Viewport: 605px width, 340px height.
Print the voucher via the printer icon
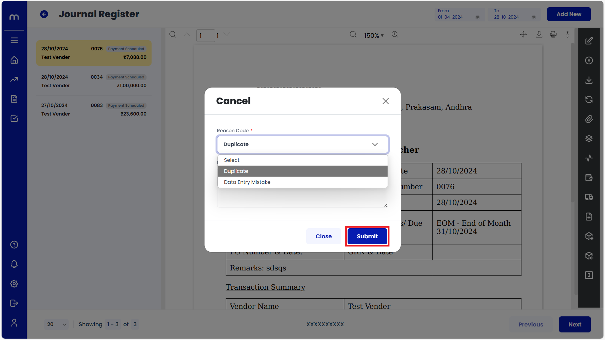[x=553, y=34]
